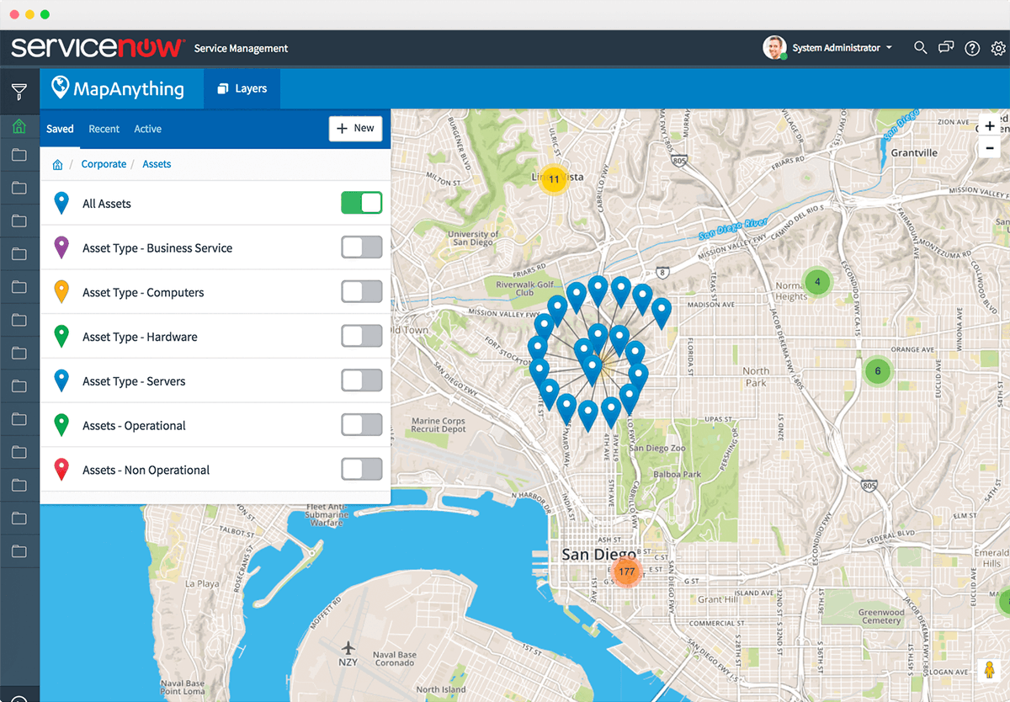The height and width of the screenshot is (702, 1010).
Task: Click the Balboa Park map label
Action: tap(677, 474)
